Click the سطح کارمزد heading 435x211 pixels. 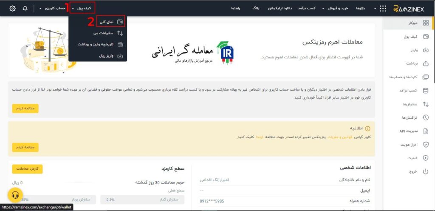173,168
